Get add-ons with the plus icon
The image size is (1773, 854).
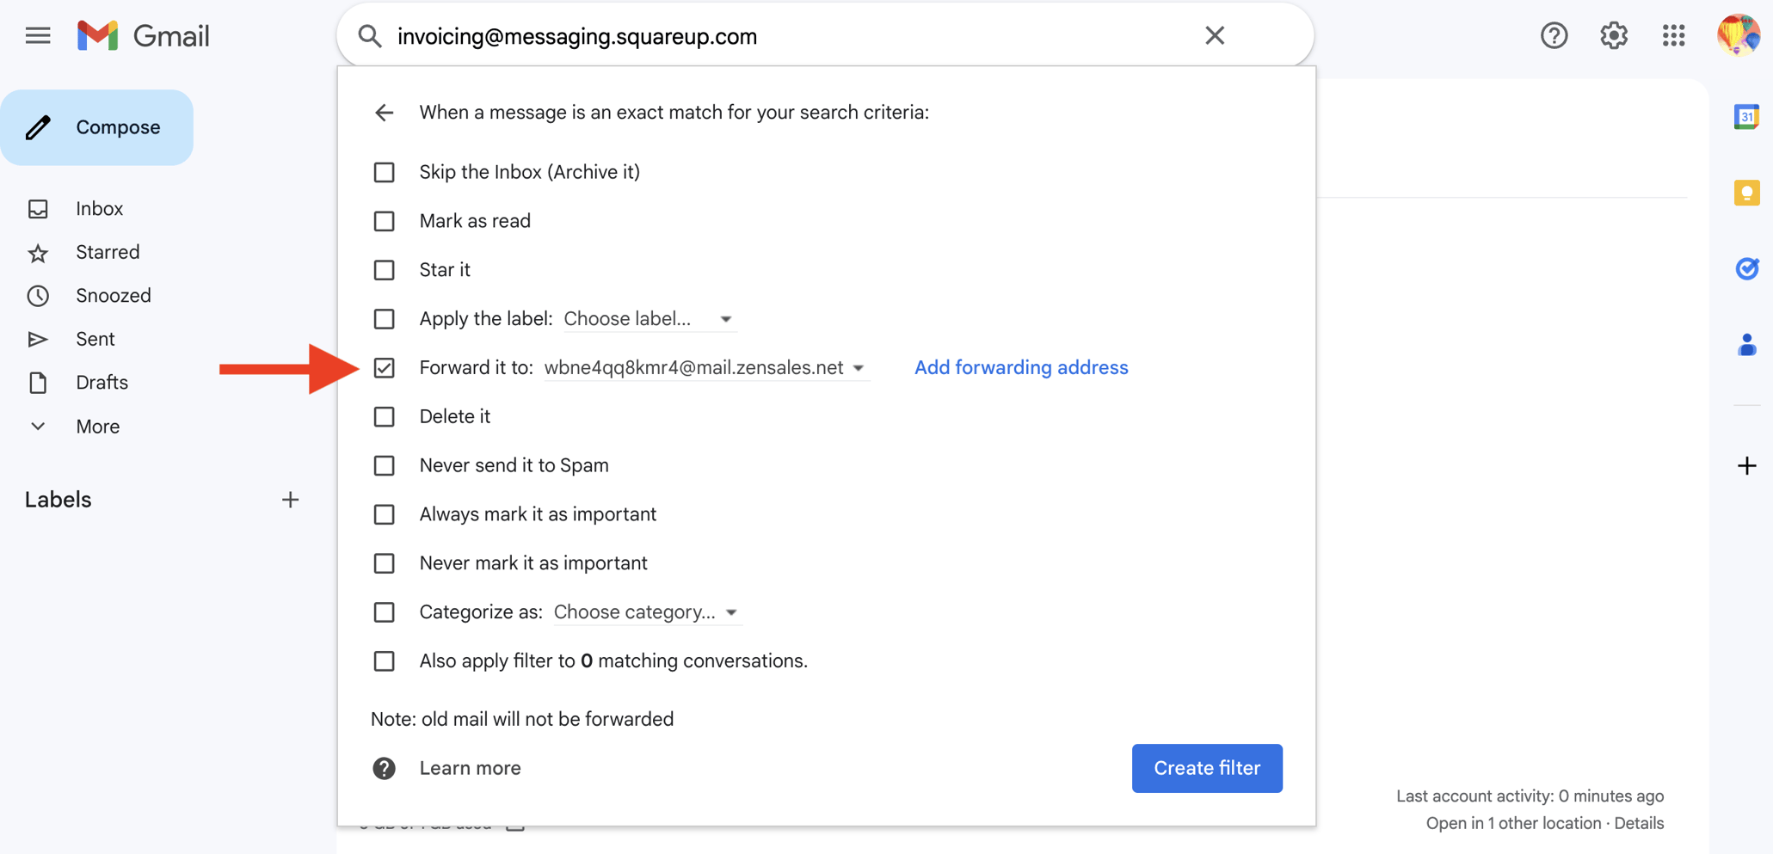point(1746,465)
